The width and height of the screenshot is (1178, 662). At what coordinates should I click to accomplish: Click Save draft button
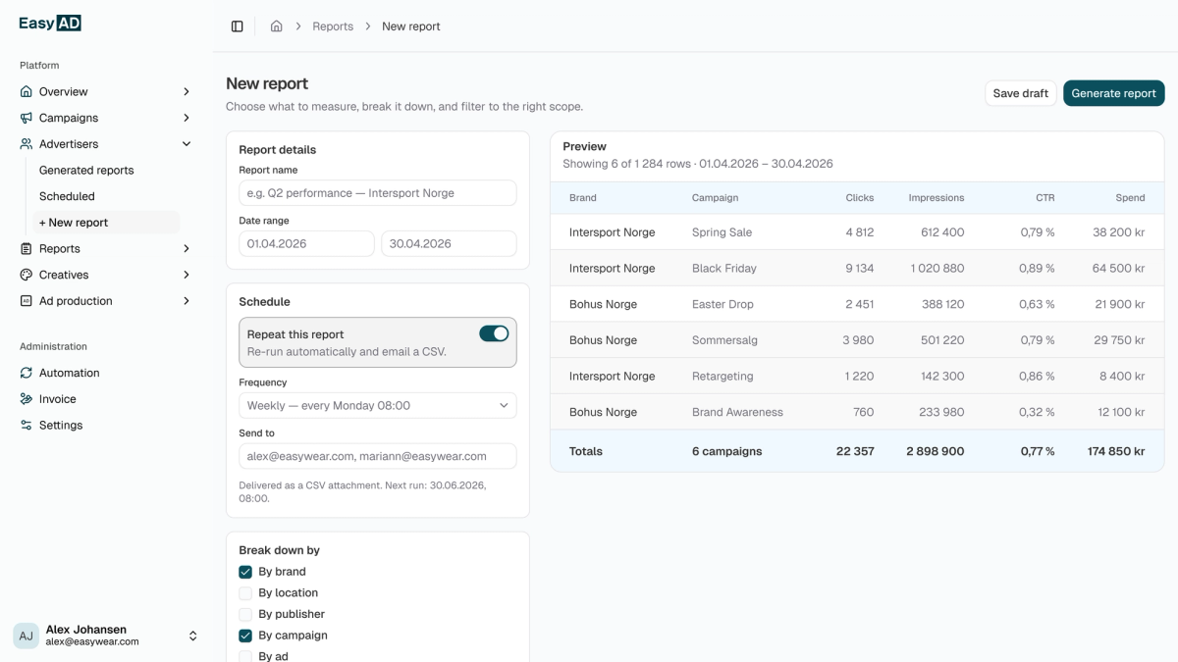pyautogui.click(x=1021, y=93)
